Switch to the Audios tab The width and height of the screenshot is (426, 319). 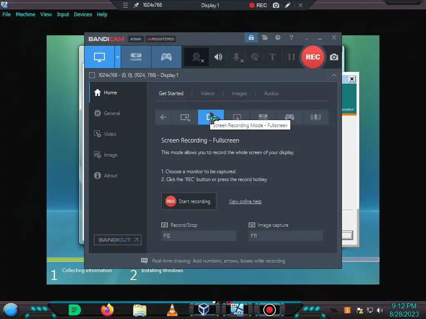(271, 93)
